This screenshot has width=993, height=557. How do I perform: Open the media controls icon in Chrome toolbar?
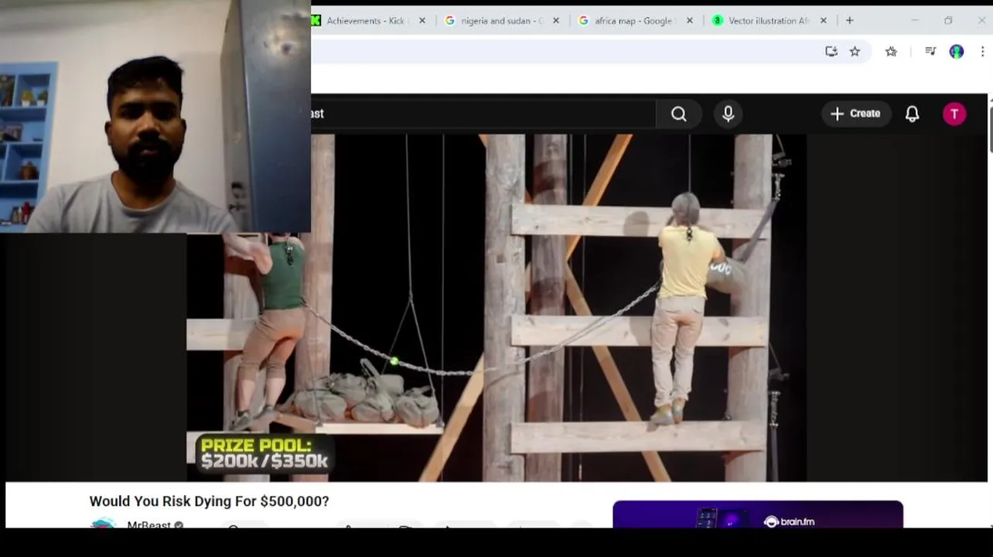pos(930,51)
